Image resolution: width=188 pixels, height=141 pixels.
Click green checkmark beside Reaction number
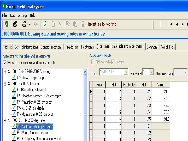coord(14,96)
